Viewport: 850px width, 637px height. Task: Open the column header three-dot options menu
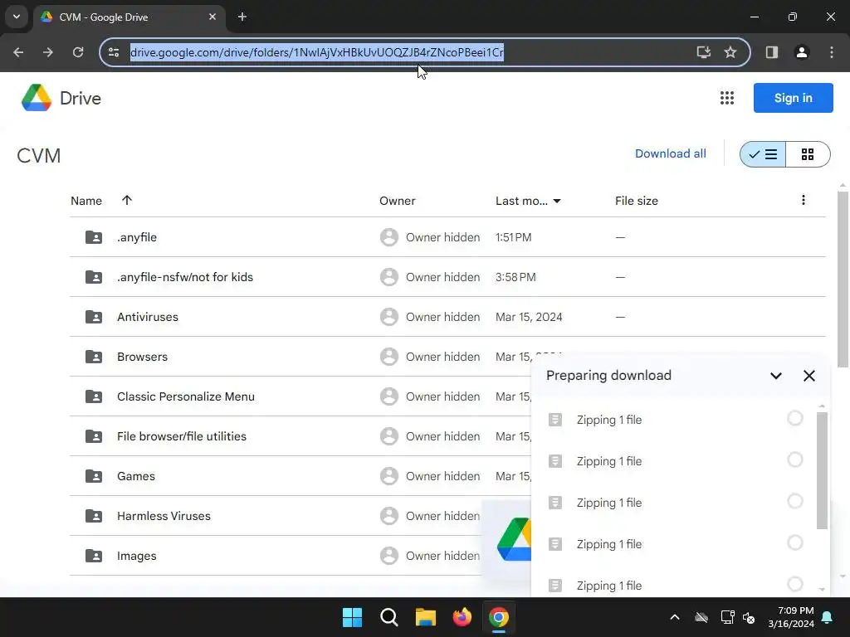(x=803, y=201)
